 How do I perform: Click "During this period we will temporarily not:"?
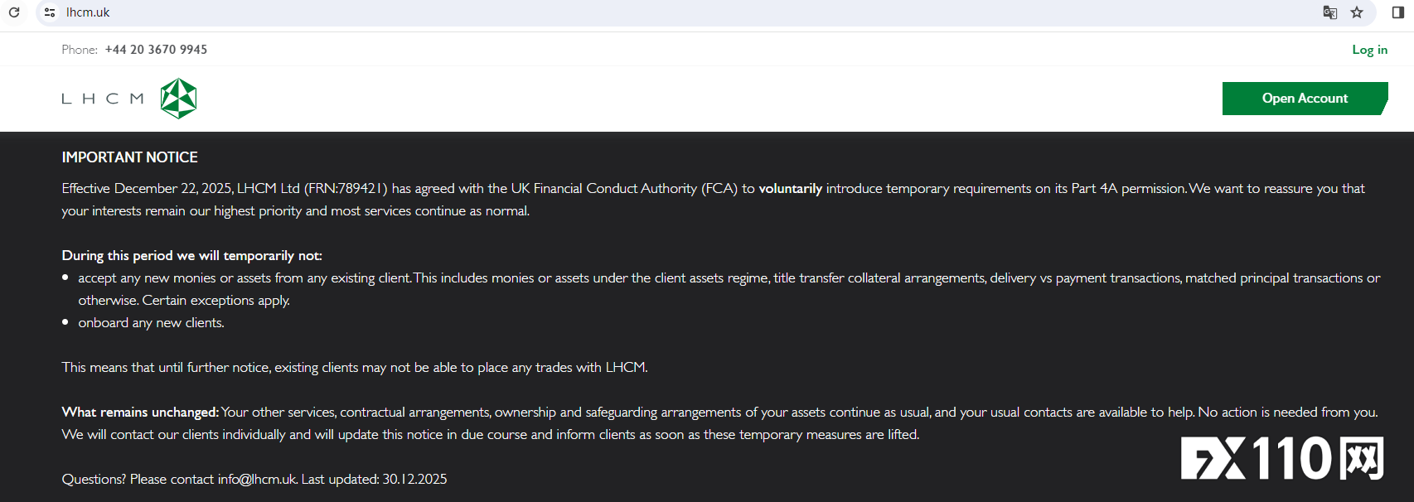(191, 256)
